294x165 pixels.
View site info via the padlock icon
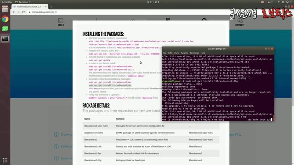[29, 12]
